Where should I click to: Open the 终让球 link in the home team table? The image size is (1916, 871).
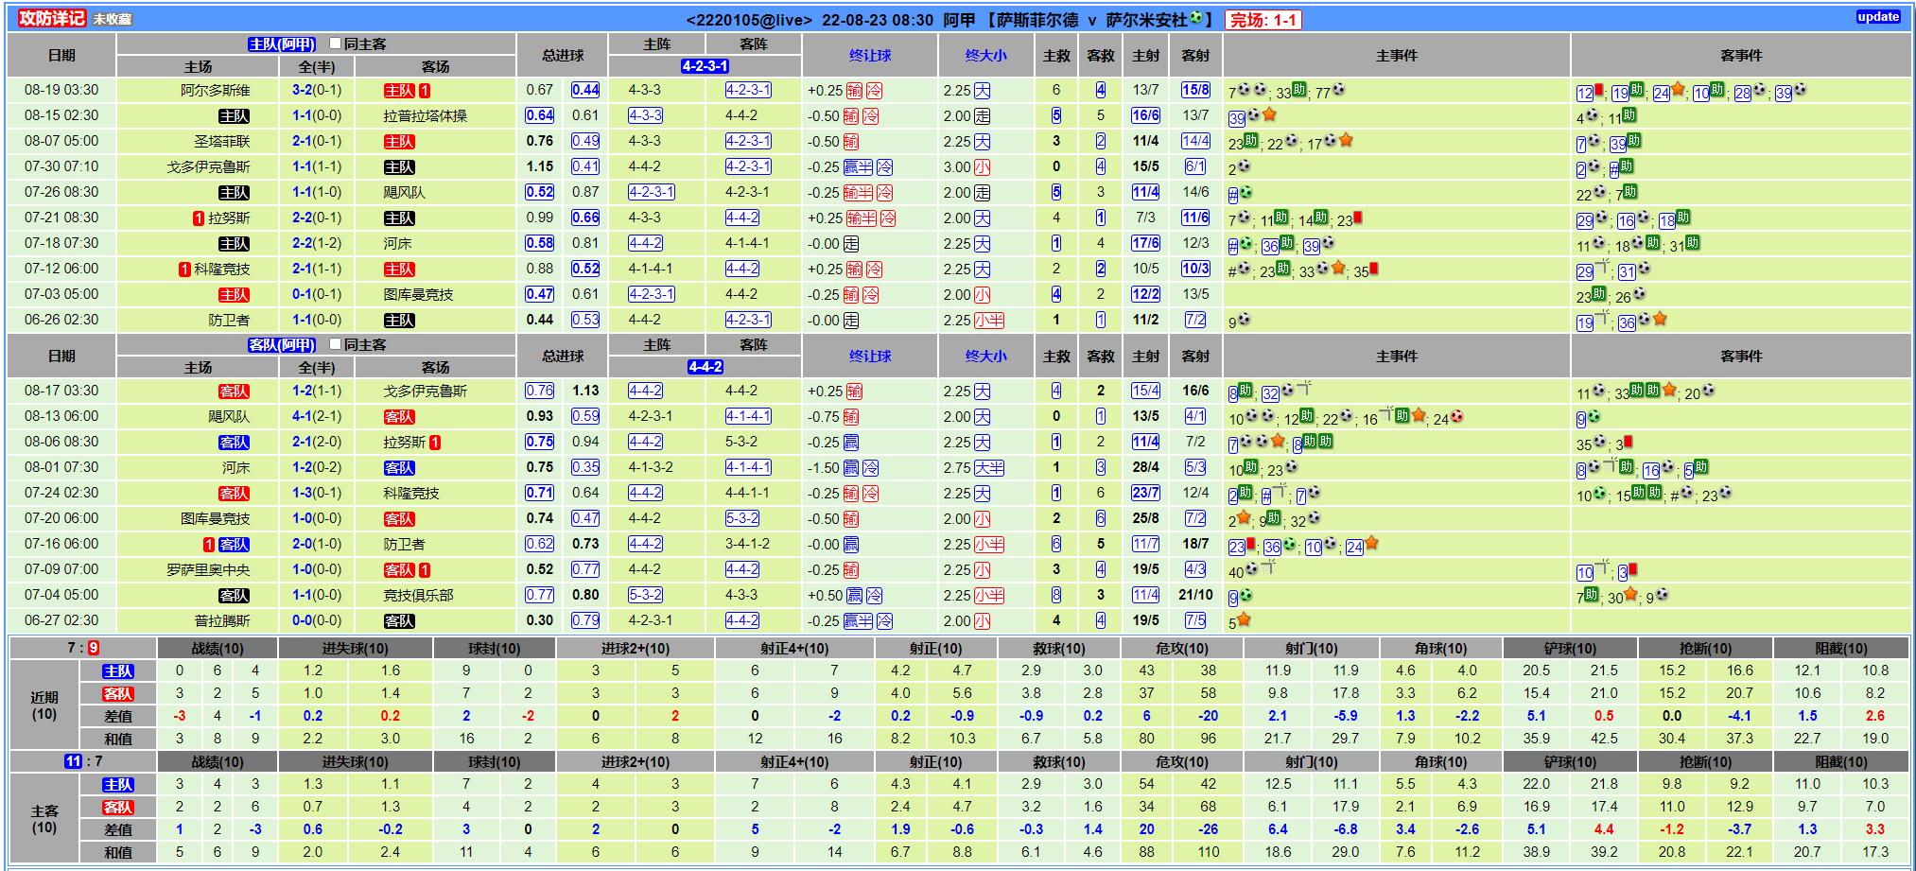point(870,56)
